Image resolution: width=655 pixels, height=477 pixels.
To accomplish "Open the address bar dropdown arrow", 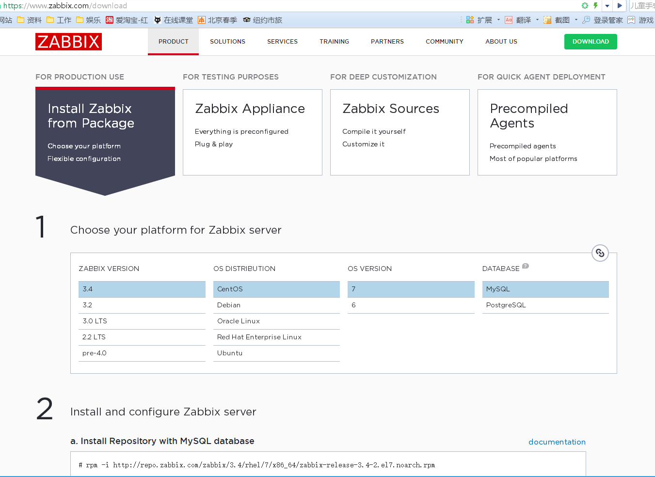I will pyautogui.click(x=607, y=6).
